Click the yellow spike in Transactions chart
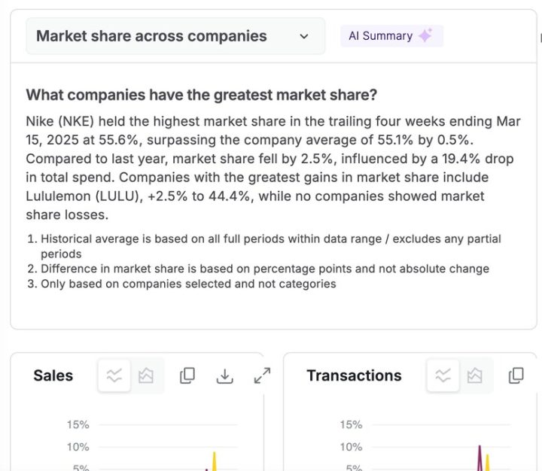The image size is (542, 471). click(x=487, y=462)
